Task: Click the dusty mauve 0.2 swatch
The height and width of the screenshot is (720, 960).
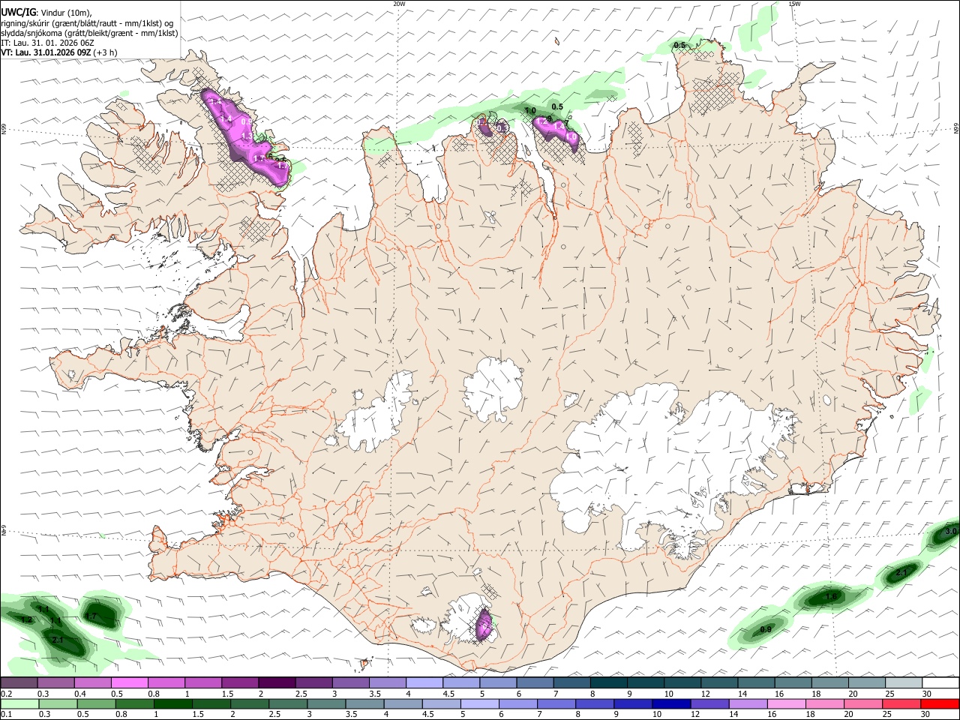Action: [x=19, y=682]
